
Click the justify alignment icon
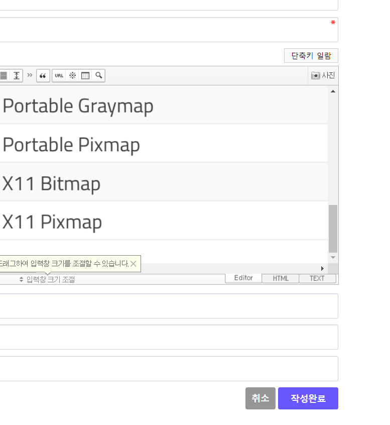point(4,75)
